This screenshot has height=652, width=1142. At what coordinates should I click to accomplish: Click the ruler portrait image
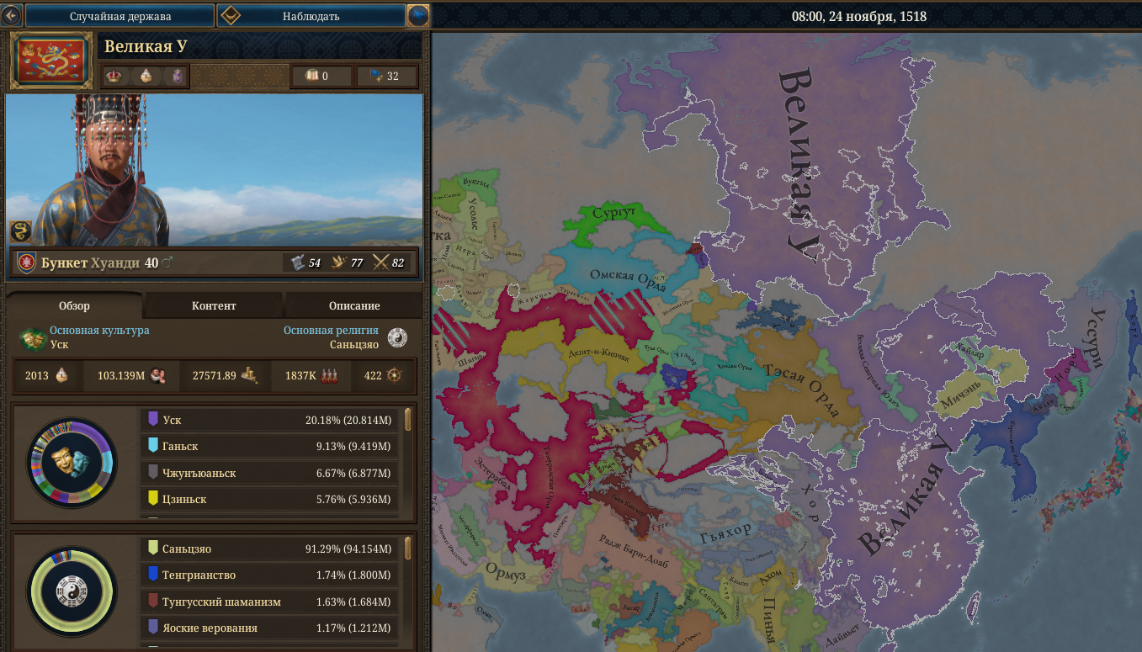pos(215,169)
